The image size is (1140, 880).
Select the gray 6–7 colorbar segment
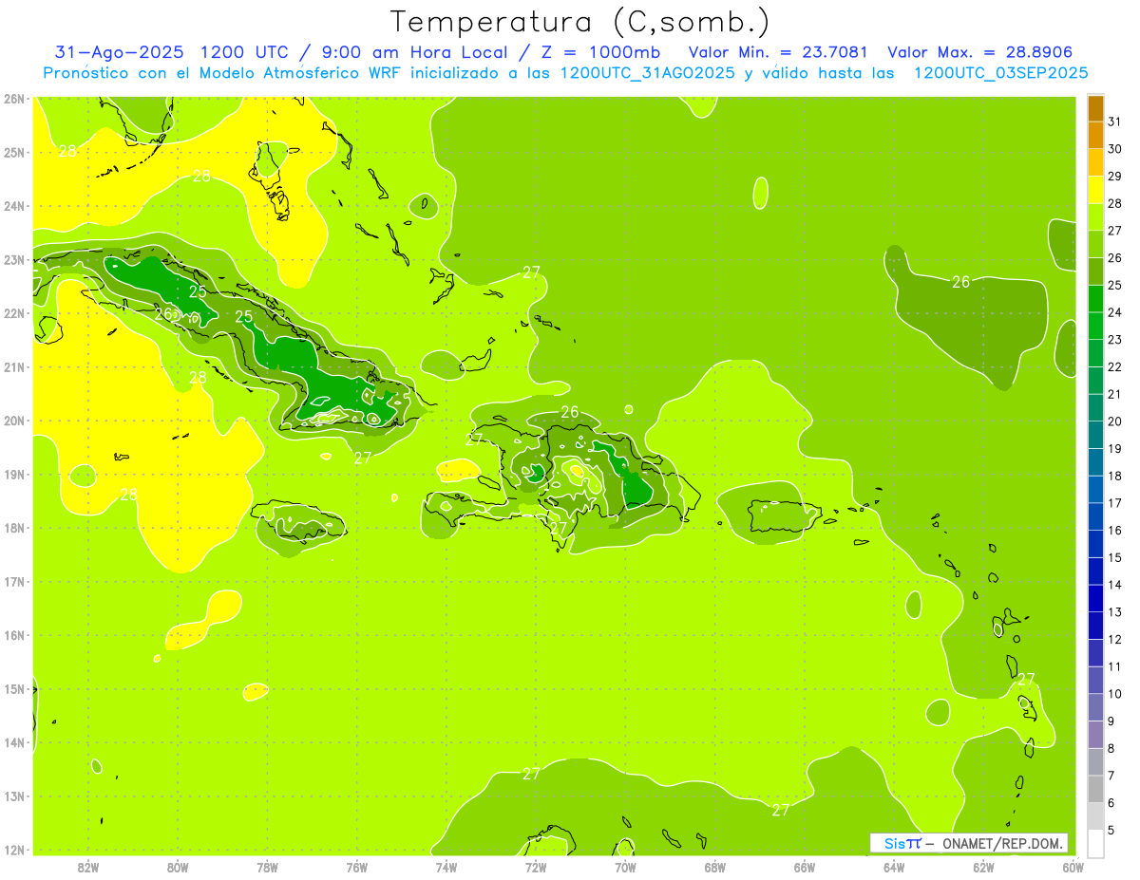1095,789
